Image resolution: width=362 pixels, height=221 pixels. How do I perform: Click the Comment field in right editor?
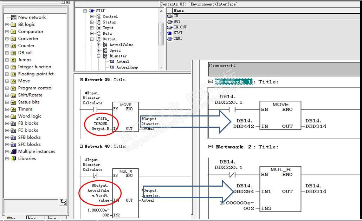284,69
